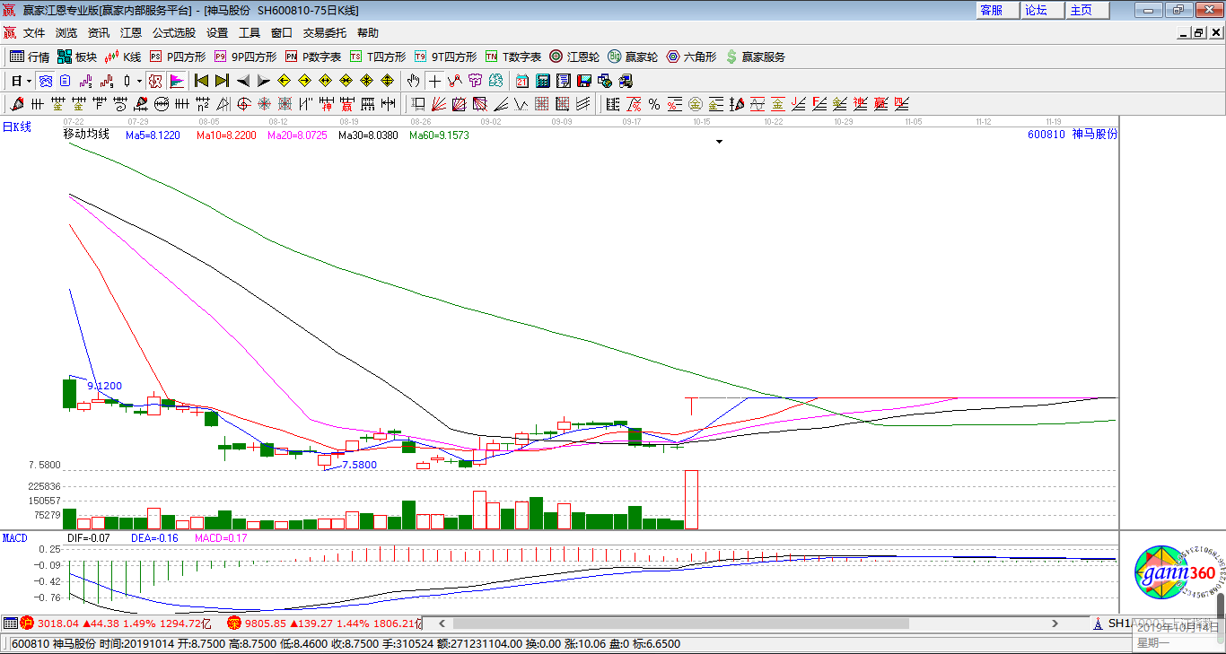
Task: Click the Ma5=8.1220 legend value
Action: [x=153, y=135]
